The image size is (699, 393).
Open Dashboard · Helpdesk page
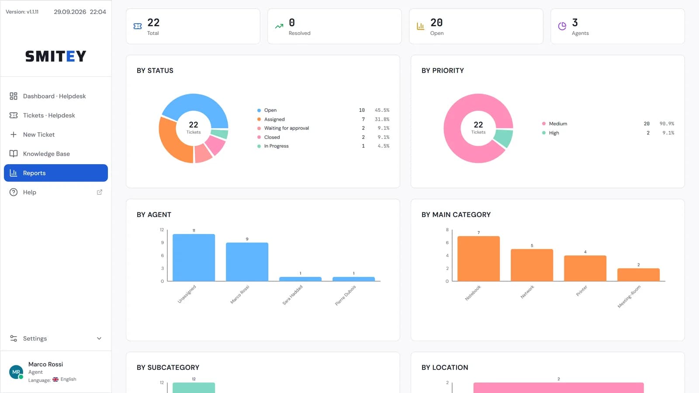pos(56,96)
